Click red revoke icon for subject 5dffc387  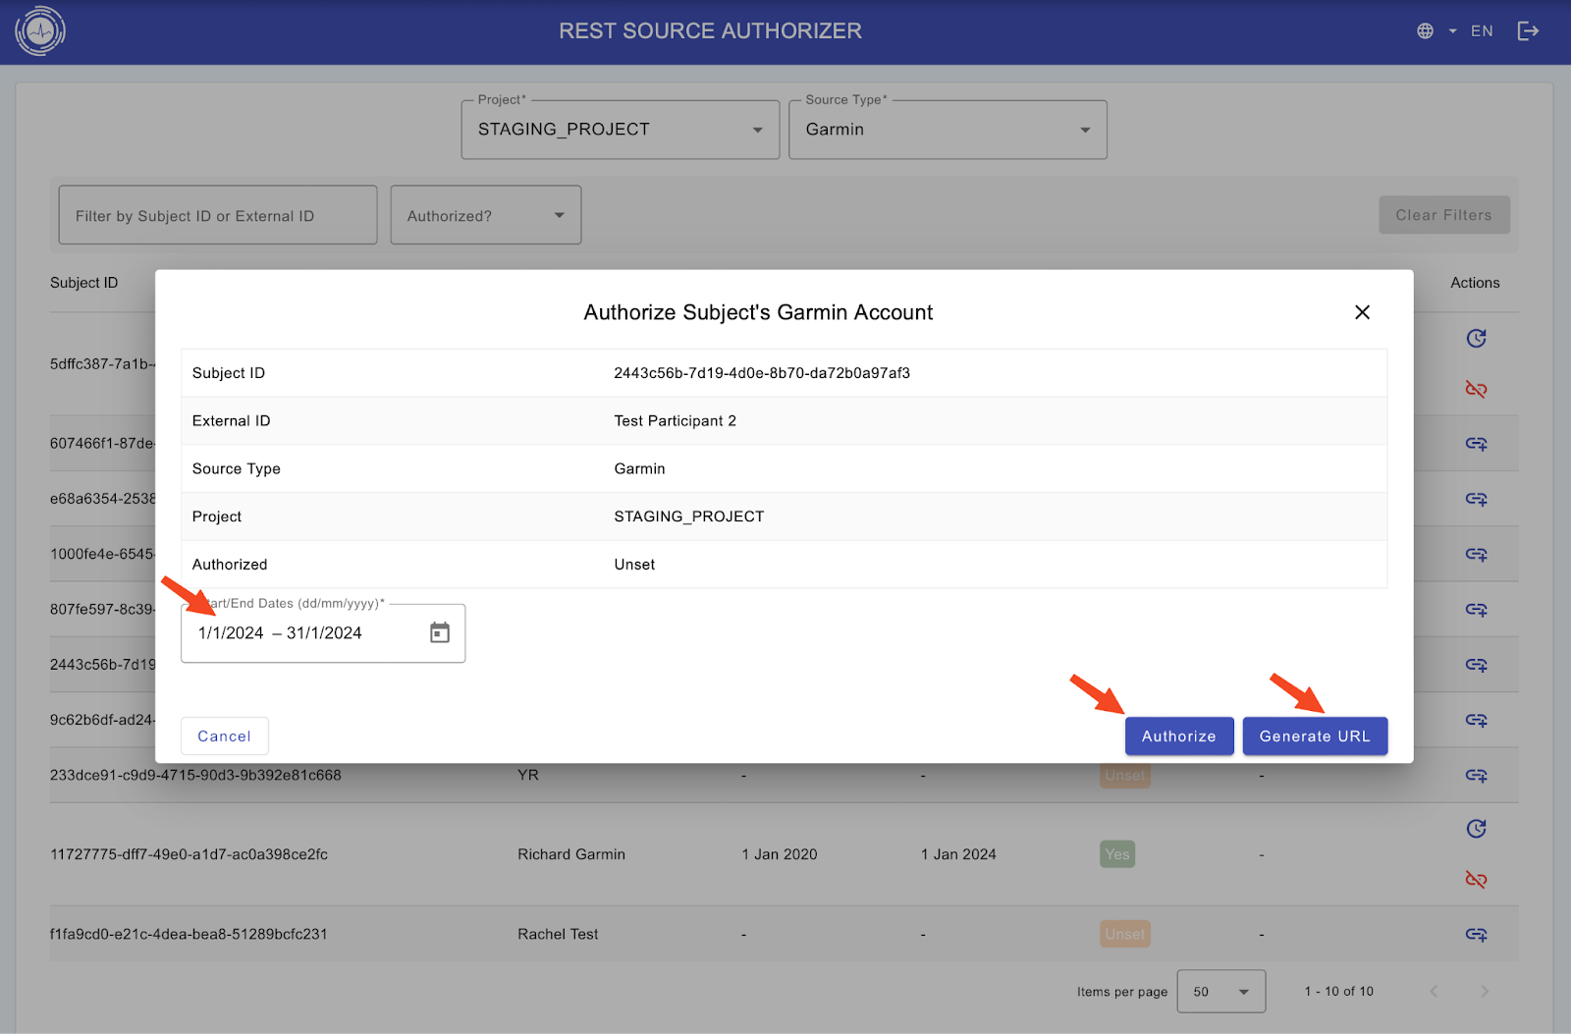tap(1476, 389)
